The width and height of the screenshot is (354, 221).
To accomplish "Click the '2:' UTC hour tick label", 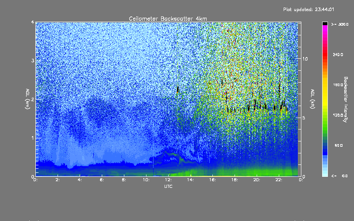I will (58, 180).
